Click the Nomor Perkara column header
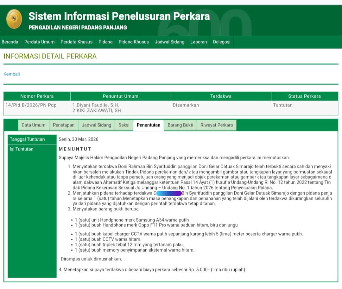 click(x=37, y=96)
